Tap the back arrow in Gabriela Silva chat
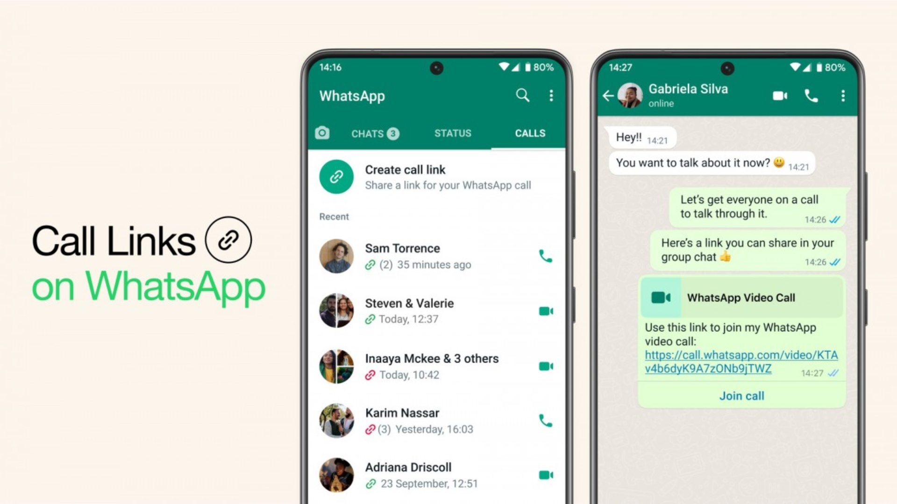The width and height of the screenshot is (897, 504). point(609,94)
